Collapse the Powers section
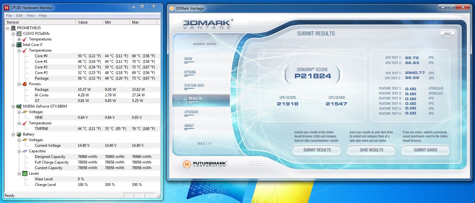This screenshot has width=475, height=203. (19, 84)
